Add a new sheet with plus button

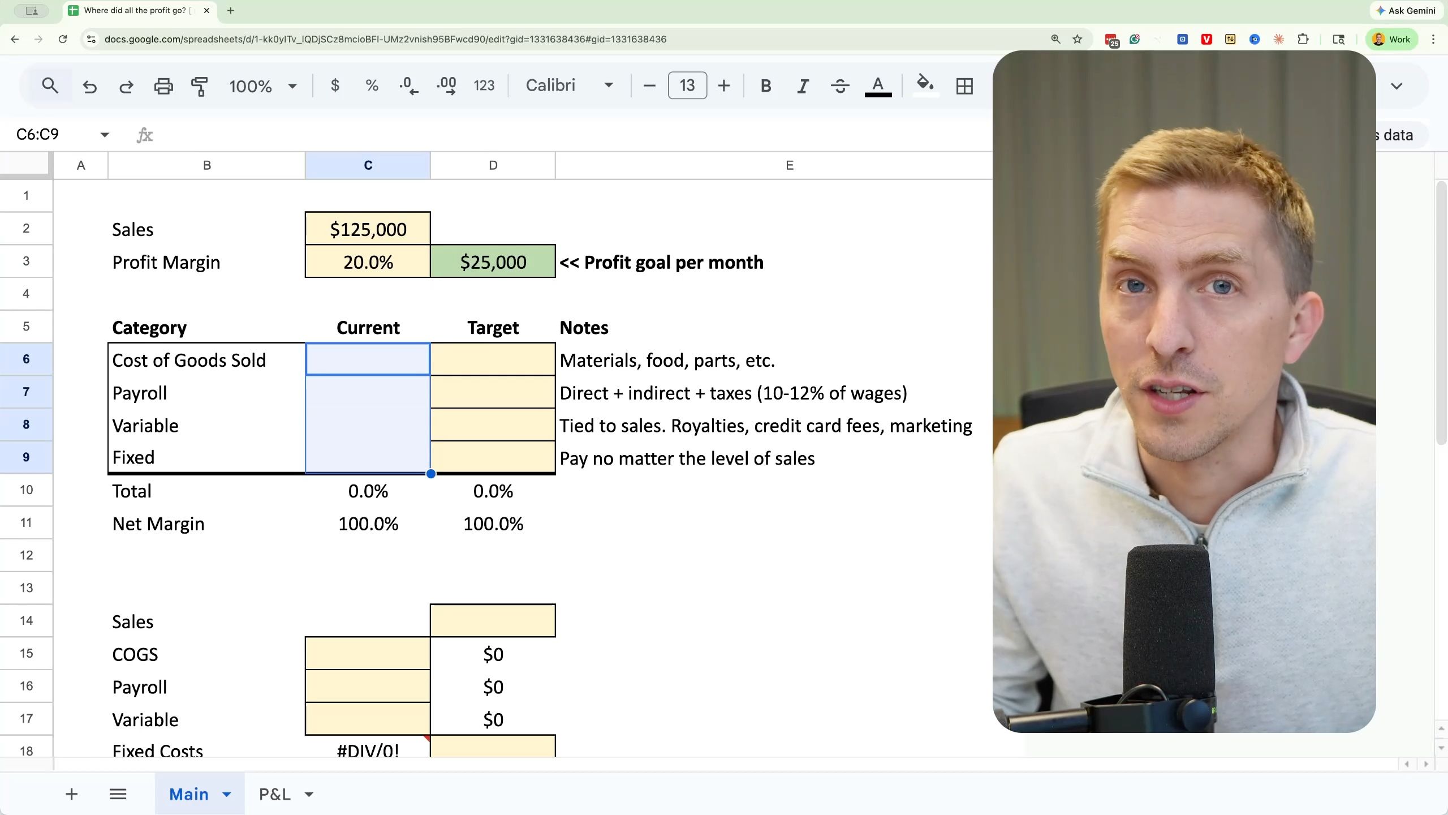click(71, 794)
